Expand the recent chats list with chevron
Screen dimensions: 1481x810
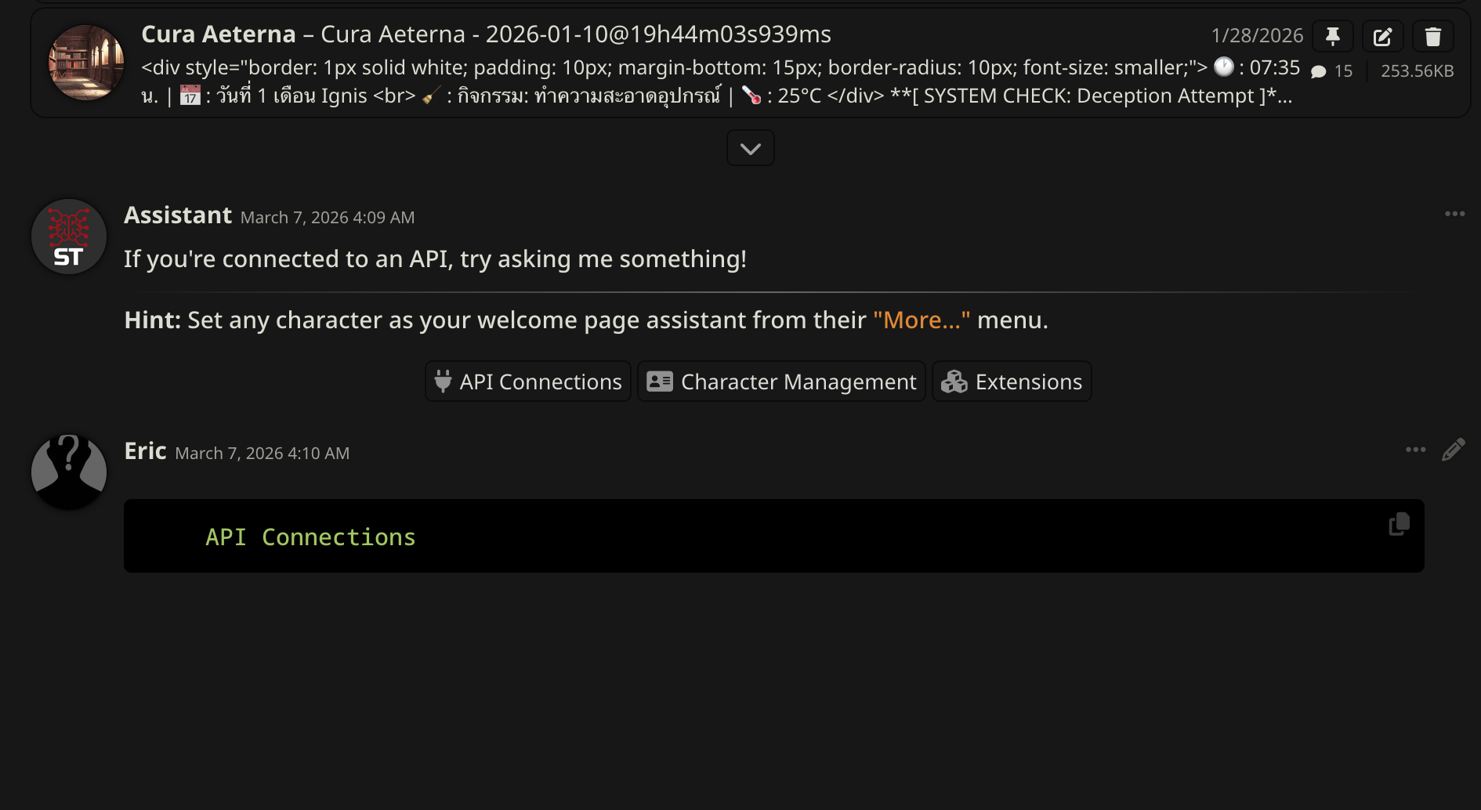[x=751, y=148]
